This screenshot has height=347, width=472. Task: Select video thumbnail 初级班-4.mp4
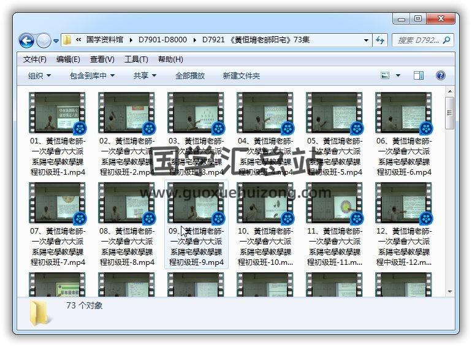pyautogui.click(x=265, y=113)
